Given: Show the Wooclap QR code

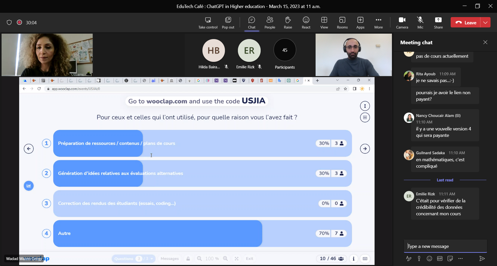Looking at the screenshot, I should pyautogui.click(x=365, y=117).
